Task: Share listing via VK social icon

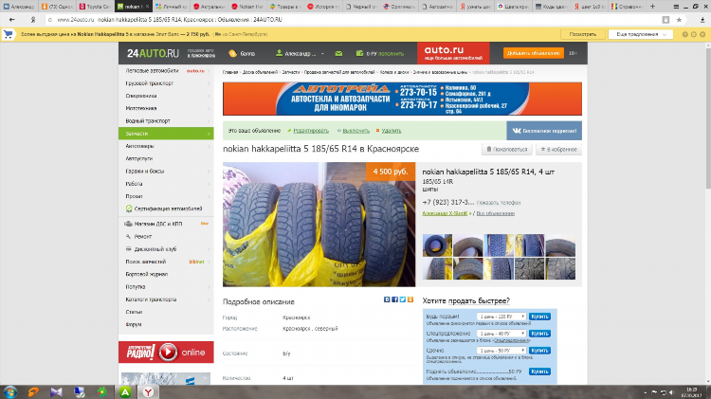Action: (387, 299)
